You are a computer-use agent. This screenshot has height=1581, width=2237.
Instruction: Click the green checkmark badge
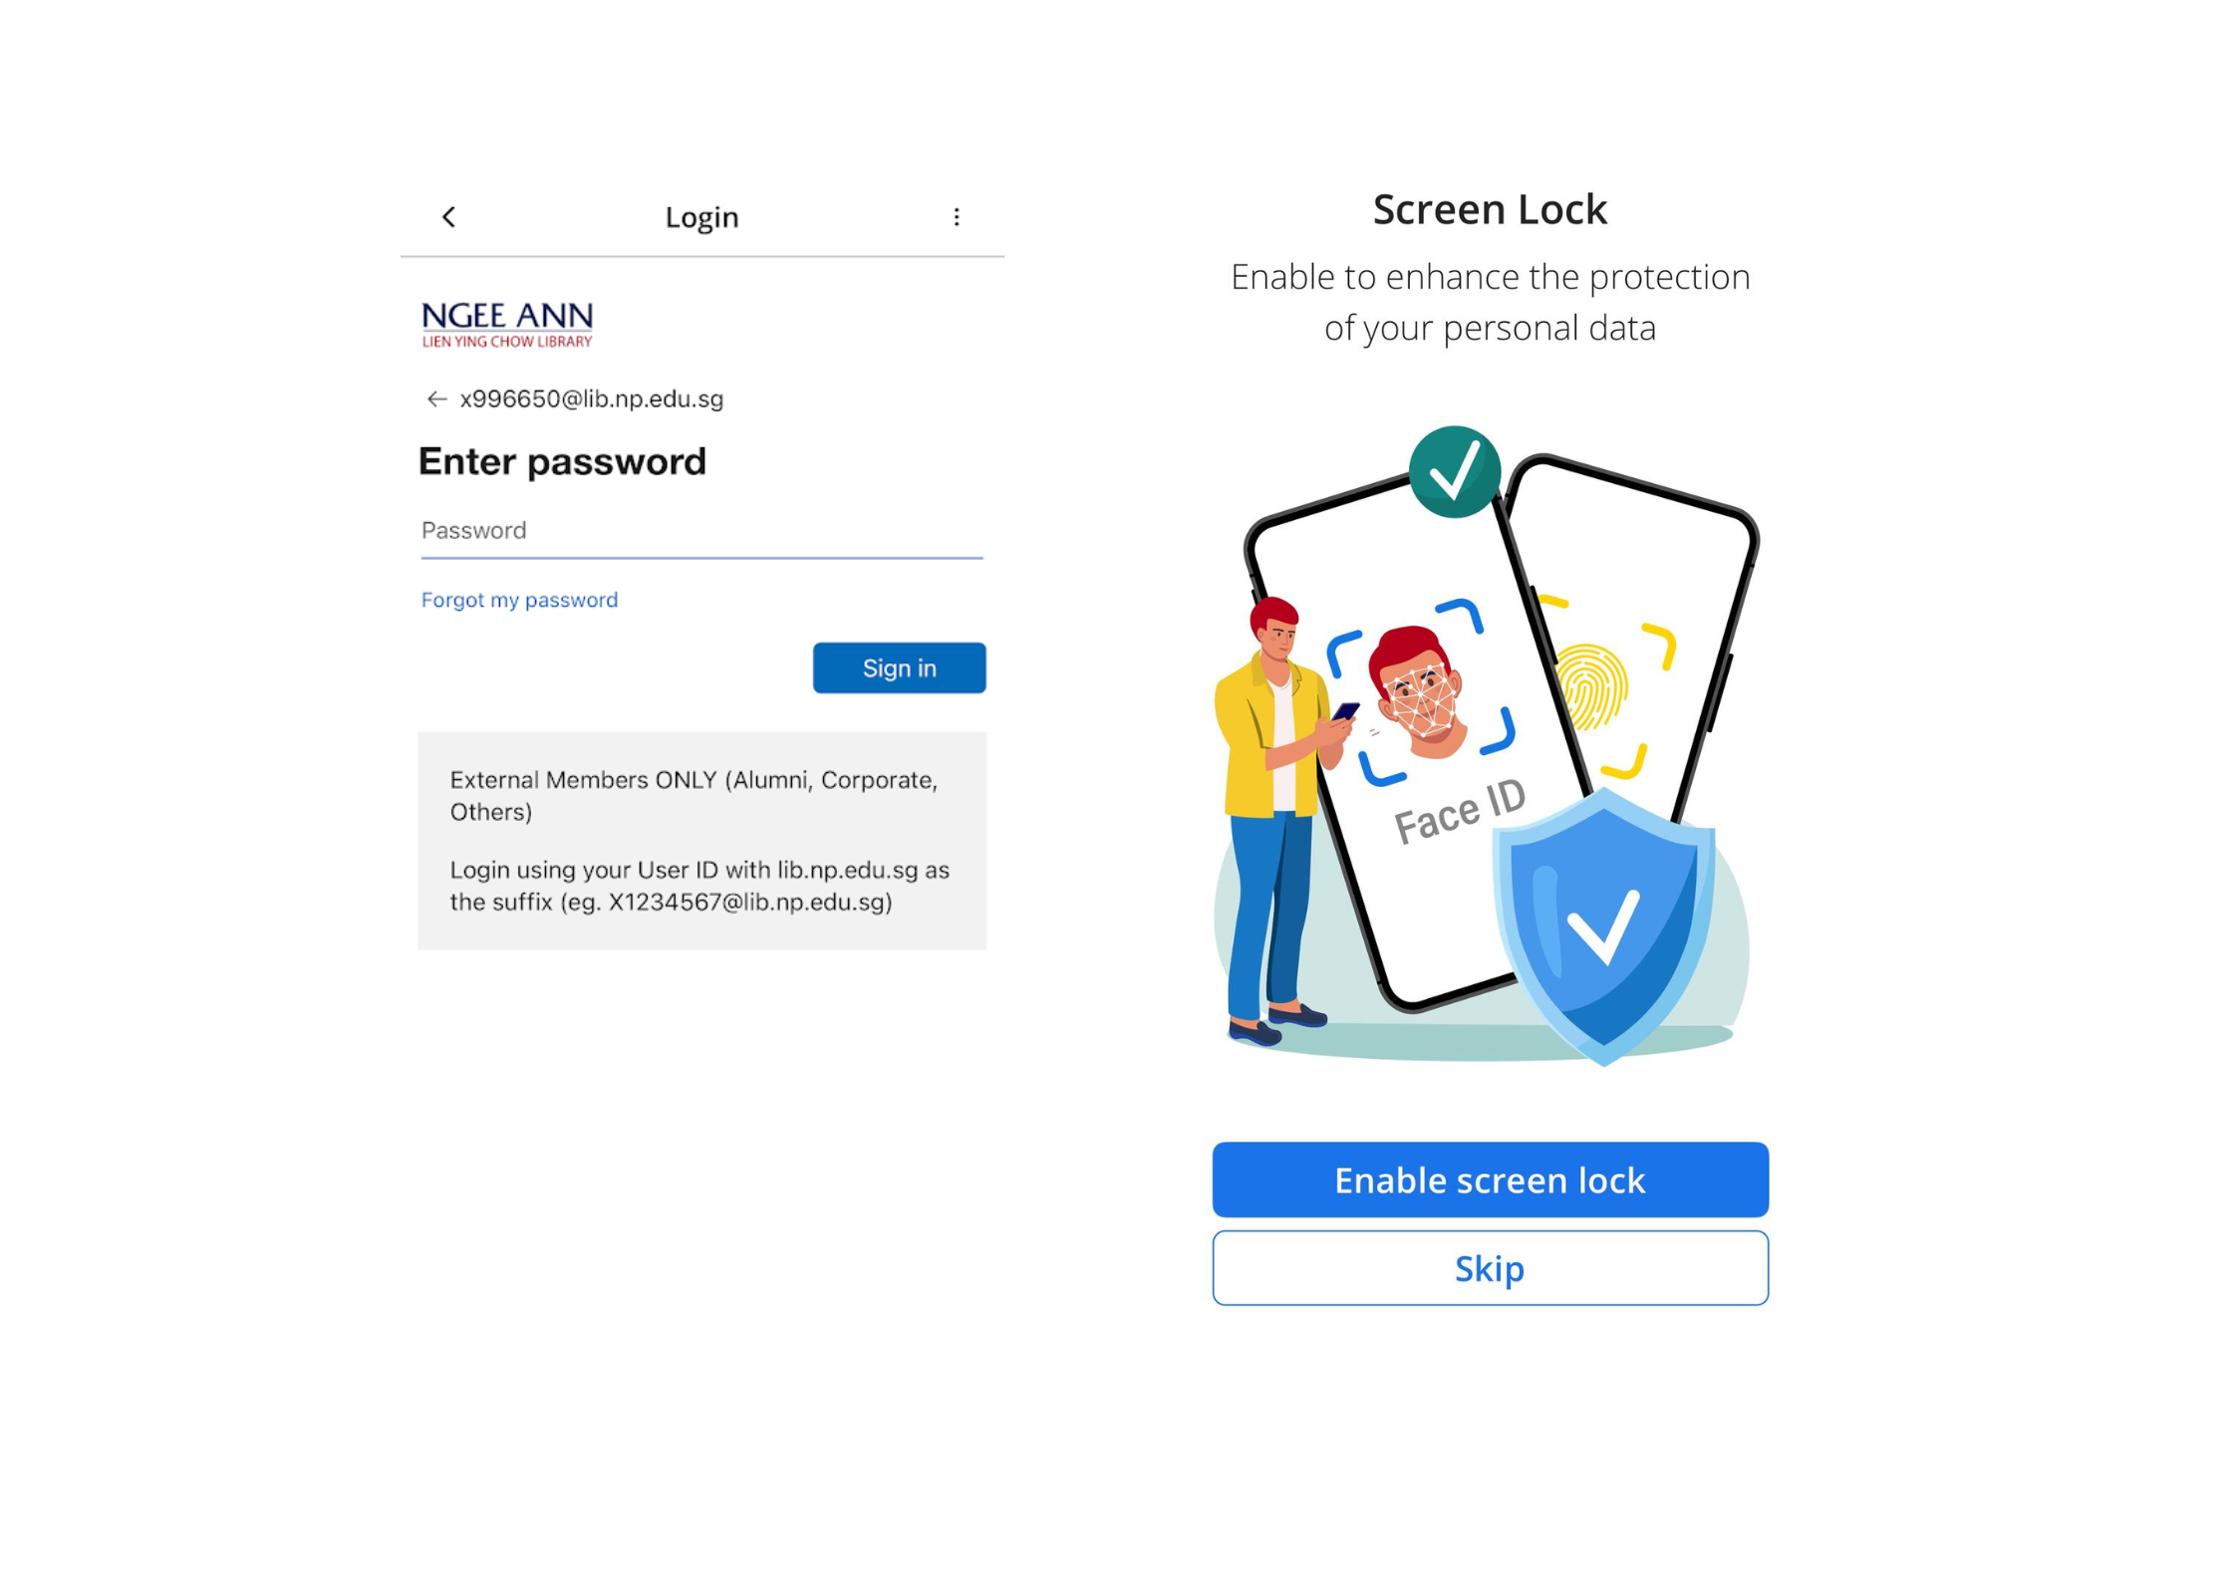1454,472
